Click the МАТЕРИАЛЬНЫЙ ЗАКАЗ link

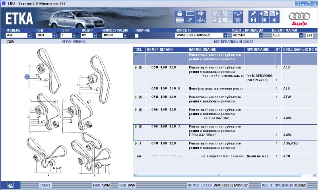[x=233, y=42]
